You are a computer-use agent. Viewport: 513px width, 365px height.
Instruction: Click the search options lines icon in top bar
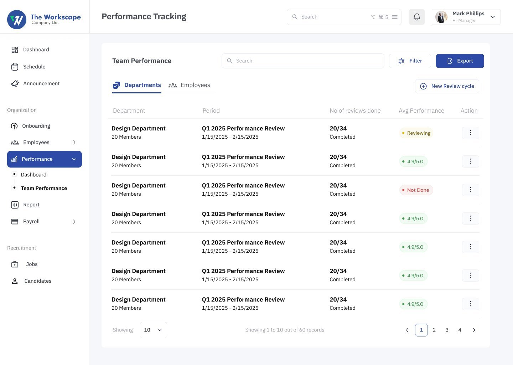(395, 17)
